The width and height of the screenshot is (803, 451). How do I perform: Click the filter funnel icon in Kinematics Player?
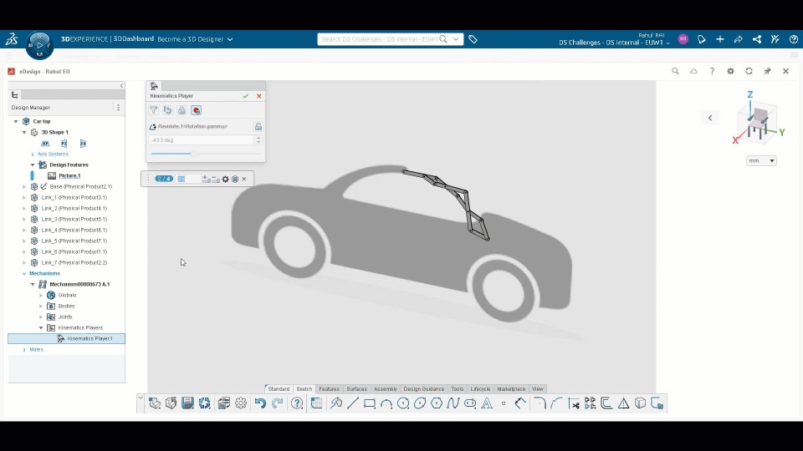coord(154,110)
